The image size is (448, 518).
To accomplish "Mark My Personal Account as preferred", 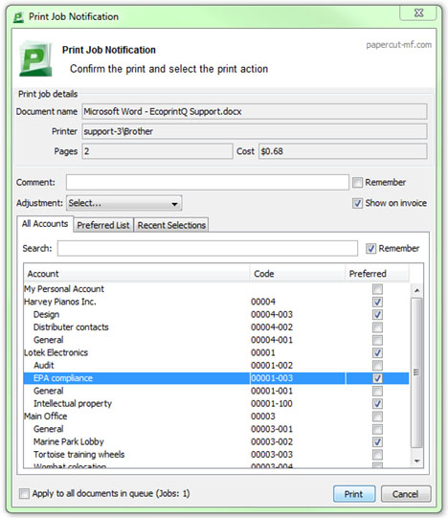I will click(x=377, y=289).
